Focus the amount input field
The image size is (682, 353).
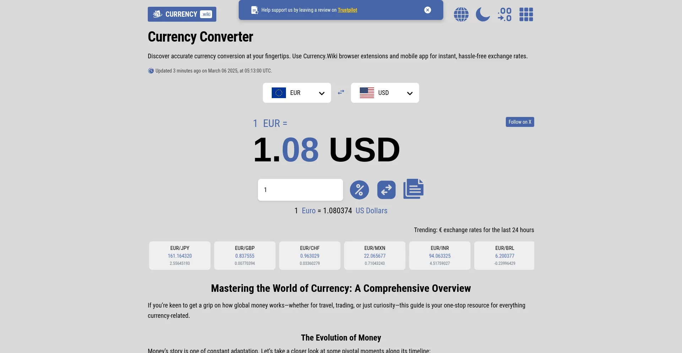click(301, 190)
